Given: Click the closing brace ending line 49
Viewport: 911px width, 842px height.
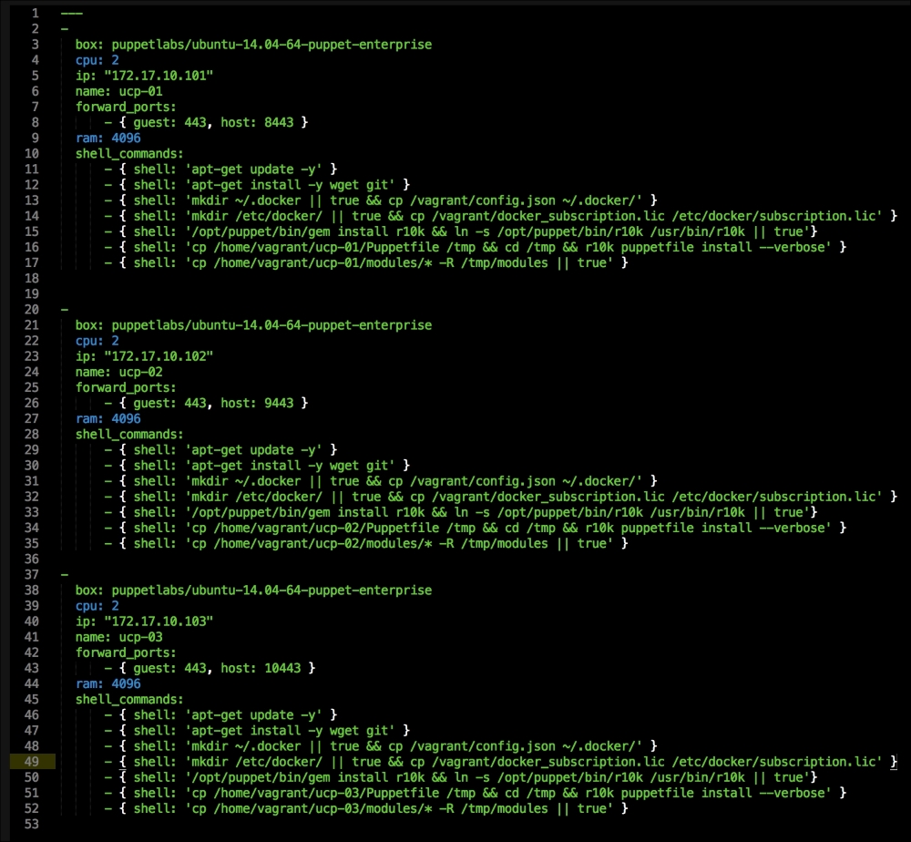Looking at the screenshot, I should [x=894, y=762].
